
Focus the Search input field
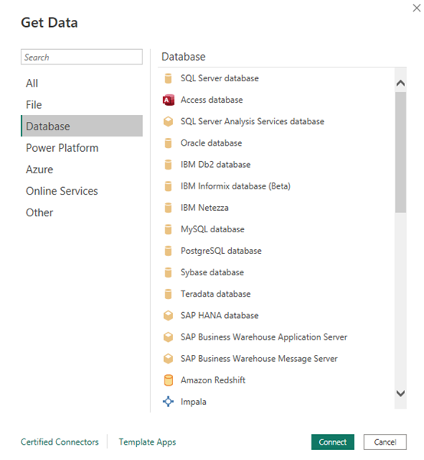pyautogui.click(x=82, y=57)
